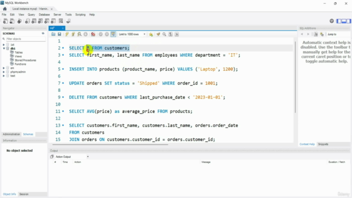This screenshot has height=198, width=352.
Task: Execute the script with lightning bolt
Action: (x=67, y=34)
